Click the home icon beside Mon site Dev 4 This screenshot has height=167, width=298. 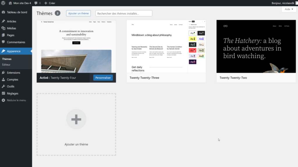tap(10, 3)
